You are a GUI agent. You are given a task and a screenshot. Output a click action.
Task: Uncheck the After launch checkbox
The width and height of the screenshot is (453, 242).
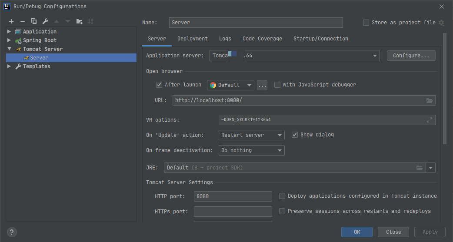coord(159,85)
